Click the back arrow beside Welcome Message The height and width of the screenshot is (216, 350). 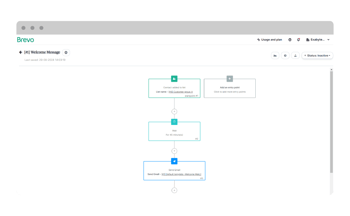click(21, 53)
